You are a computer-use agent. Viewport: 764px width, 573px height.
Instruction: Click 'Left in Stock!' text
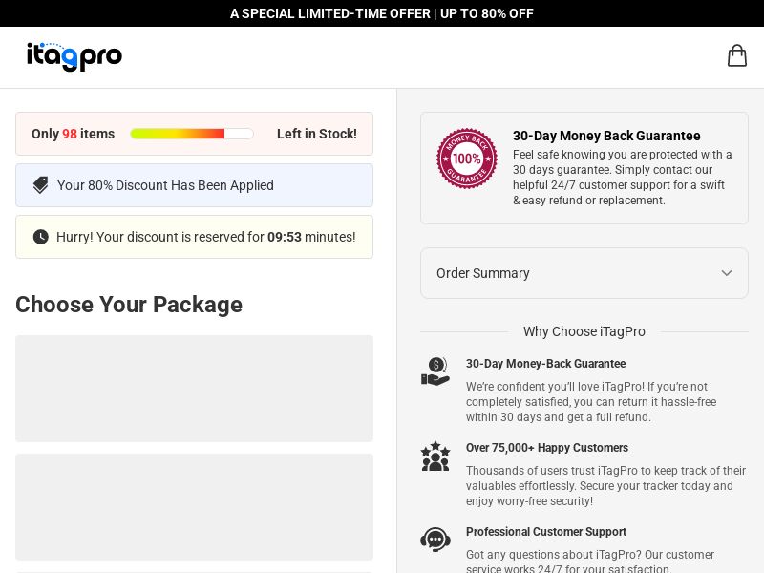317,134
